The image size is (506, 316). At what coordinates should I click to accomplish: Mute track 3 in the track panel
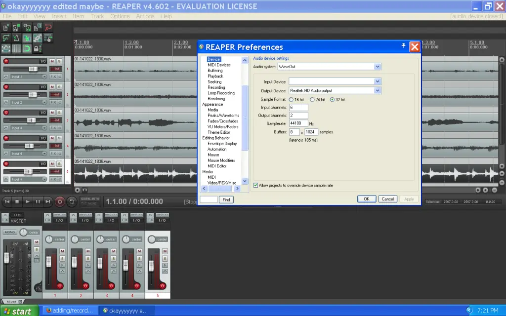(x=52, y=112)
